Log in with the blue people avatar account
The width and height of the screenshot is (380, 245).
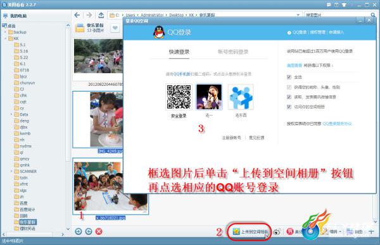pyautogui.click(x=241, y=97)
